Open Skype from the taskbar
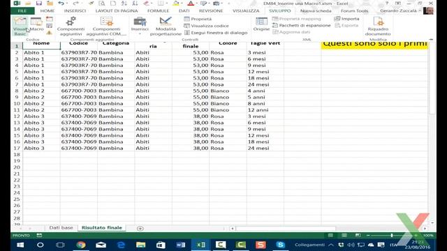Viewport: 447px width, 251px height. click(x=281, y=245)
